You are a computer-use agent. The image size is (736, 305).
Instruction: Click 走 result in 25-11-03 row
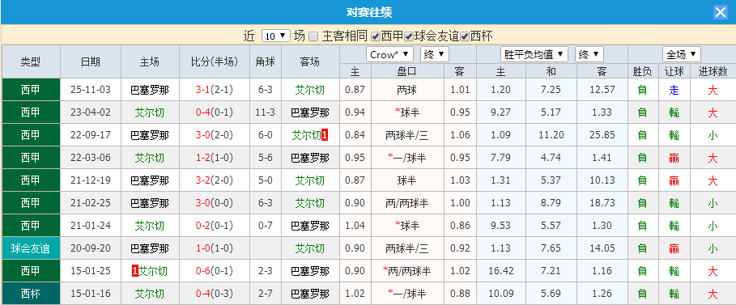tap(674, 90)
